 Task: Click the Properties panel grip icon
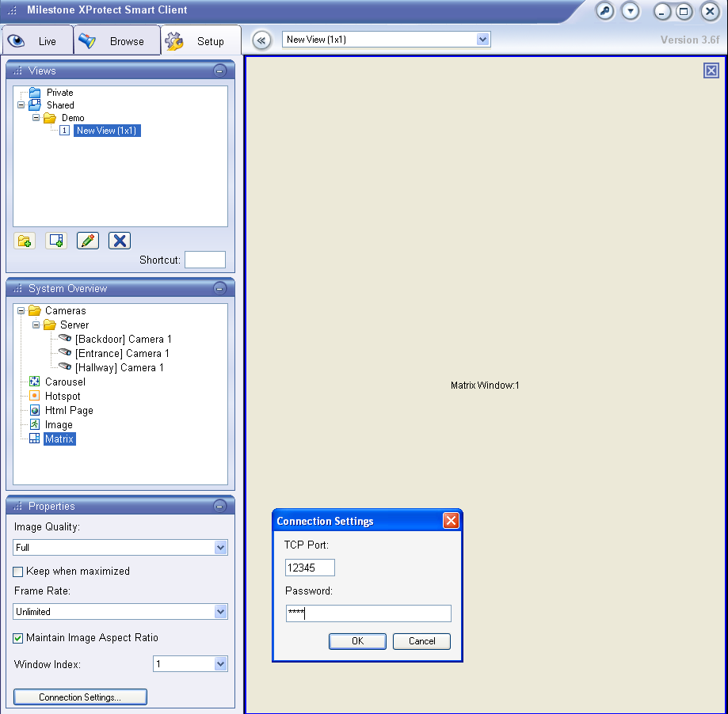click(x=17, y=506)
